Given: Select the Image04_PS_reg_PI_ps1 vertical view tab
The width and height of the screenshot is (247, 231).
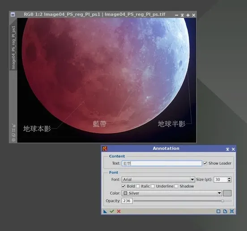Looking at the screenshot, I should click(13, 47).
